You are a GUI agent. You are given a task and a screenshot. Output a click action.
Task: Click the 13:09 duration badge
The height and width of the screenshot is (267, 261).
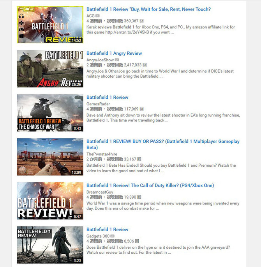coord(76,173)
